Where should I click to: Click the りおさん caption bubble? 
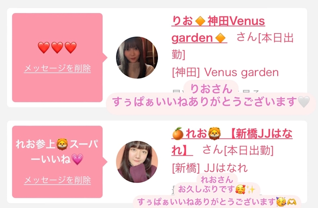(211, 89)
